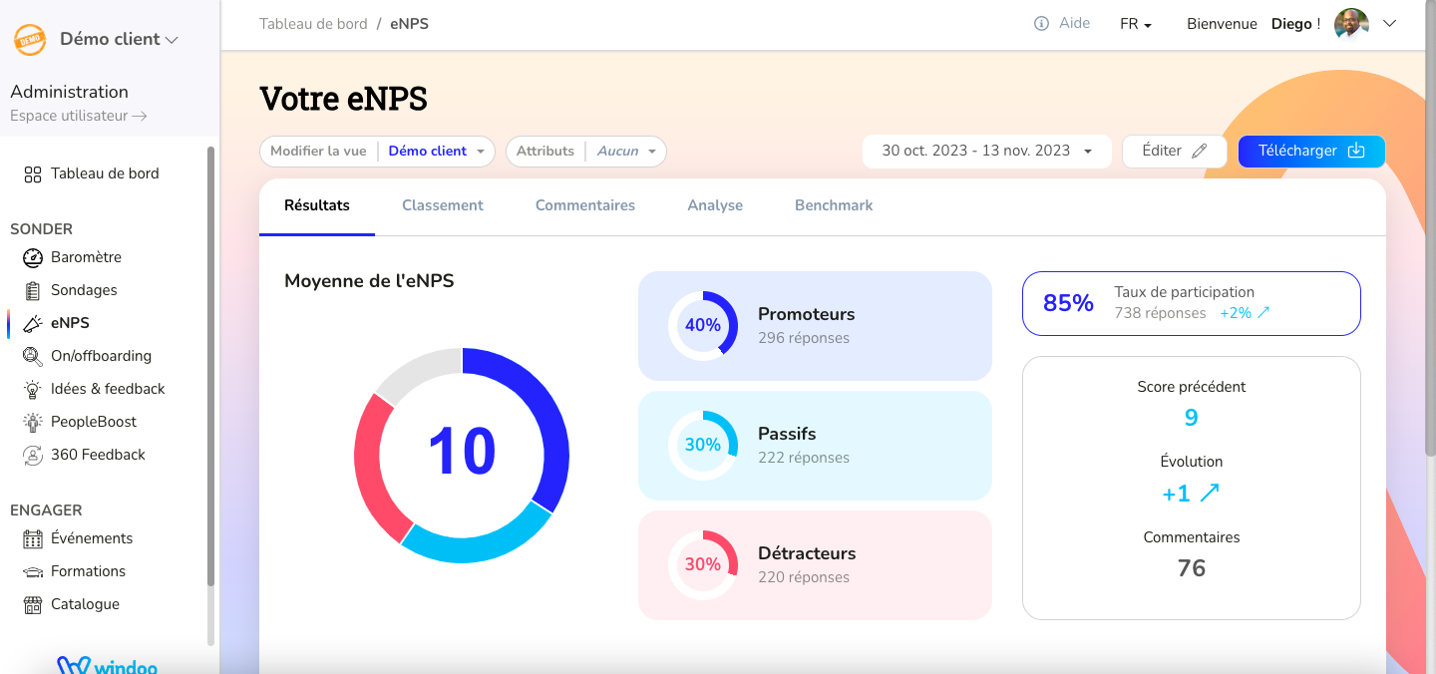Open the date range 30 oct. - 13 nov. picker
This screenshot has height=674, width=1436.
coord(987,152)
